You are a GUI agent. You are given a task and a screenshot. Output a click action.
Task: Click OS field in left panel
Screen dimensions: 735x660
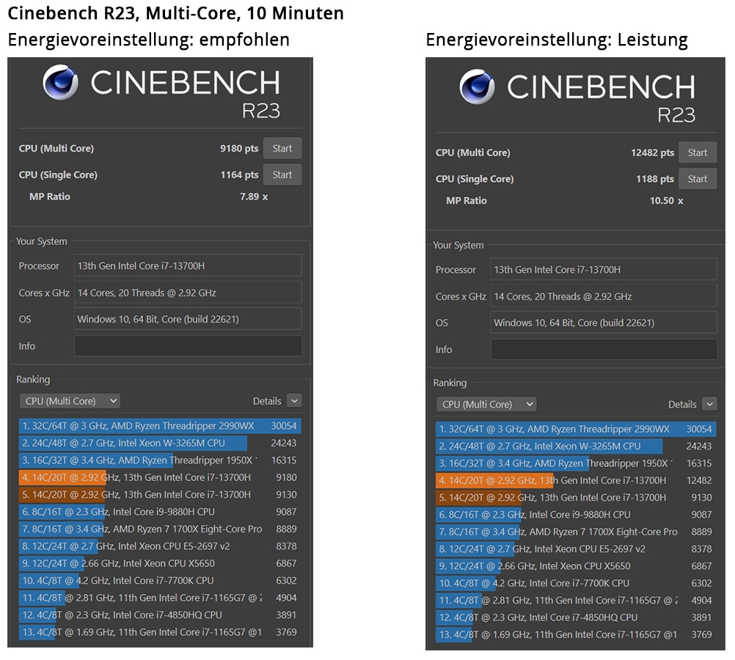[188, 319]
